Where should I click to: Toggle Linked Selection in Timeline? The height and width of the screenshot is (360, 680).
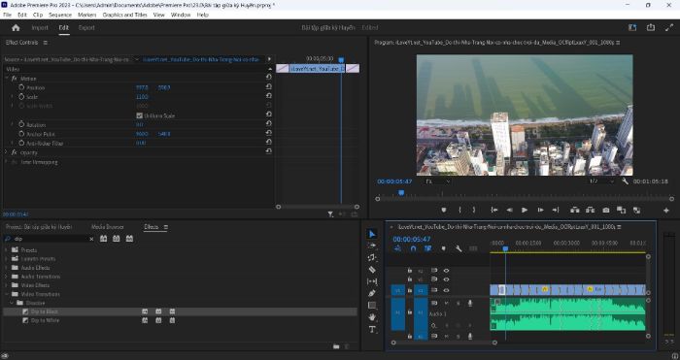point(428,248)
